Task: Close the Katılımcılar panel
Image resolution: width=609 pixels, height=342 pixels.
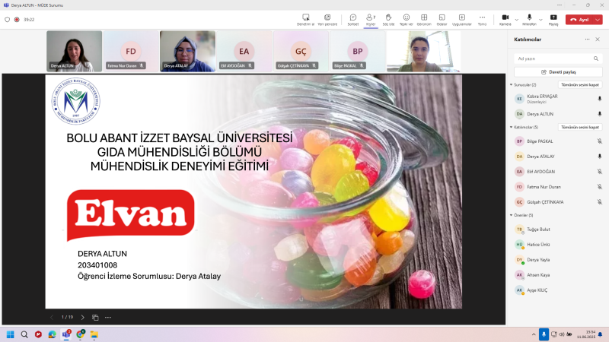Action: 598,40
